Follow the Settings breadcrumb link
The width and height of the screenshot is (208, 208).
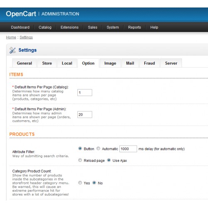pyautogui.click(x=26, y=37)
